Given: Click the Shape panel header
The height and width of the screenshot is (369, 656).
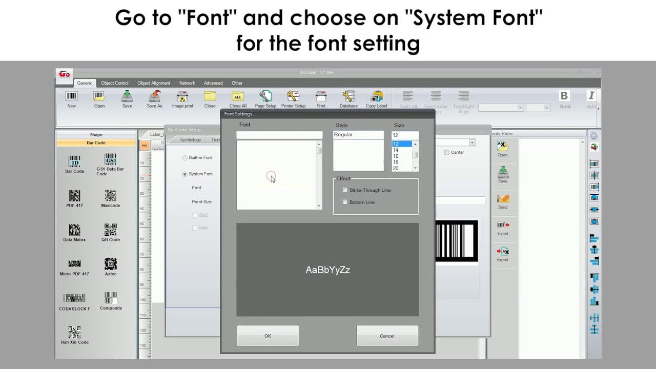Looking at the screenshot, I should [96, 135].
